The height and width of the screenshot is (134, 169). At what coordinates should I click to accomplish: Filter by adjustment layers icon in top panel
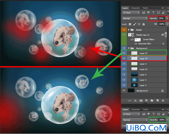(148, 13)
